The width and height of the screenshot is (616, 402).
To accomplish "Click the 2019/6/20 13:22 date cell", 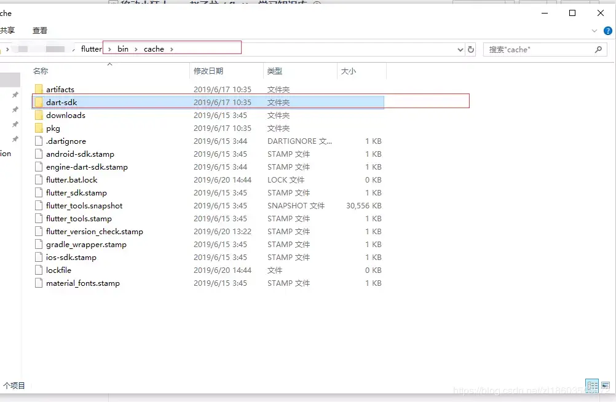I will click(223, 232).
